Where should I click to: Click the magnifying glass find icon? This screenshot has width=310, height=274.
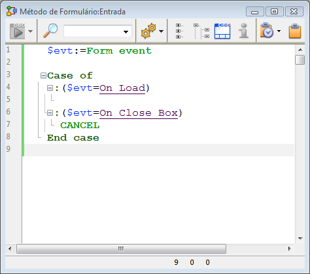(x=50, y=31)
